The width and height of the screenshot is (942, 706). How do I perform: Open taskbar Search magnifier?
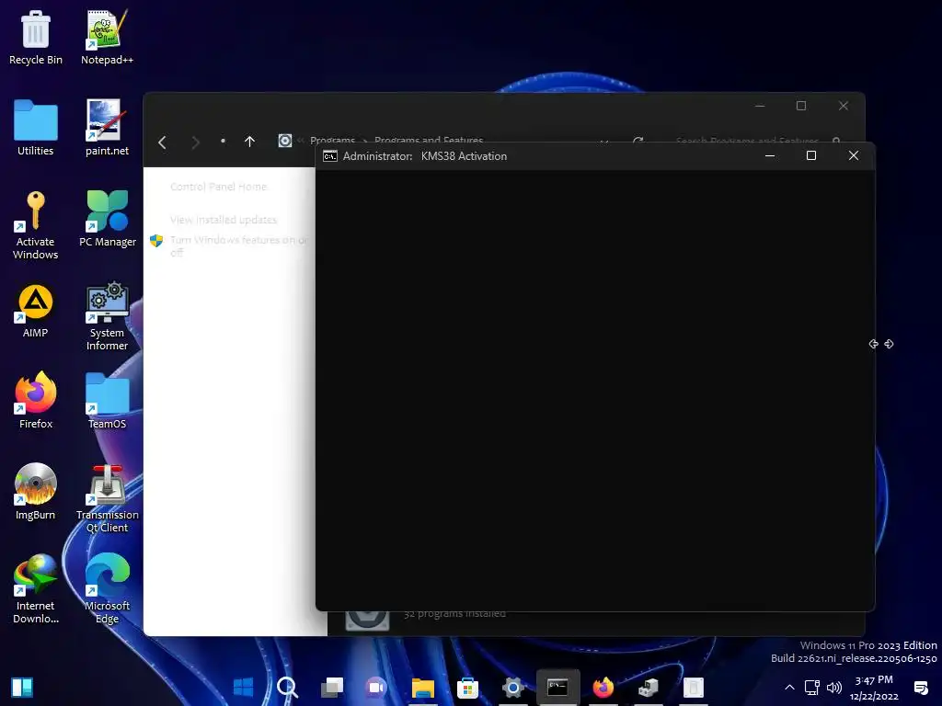pyautogui.click(x=287, y=688)
